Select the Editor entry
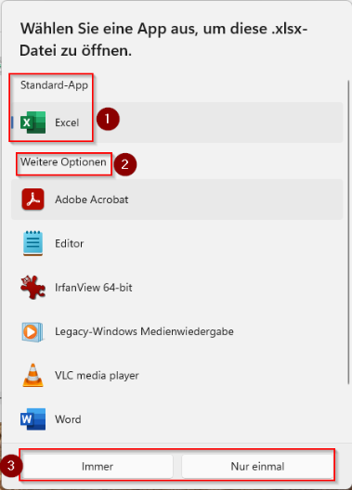The width and height of the screenshot is (352, 490). click(177, 243)
